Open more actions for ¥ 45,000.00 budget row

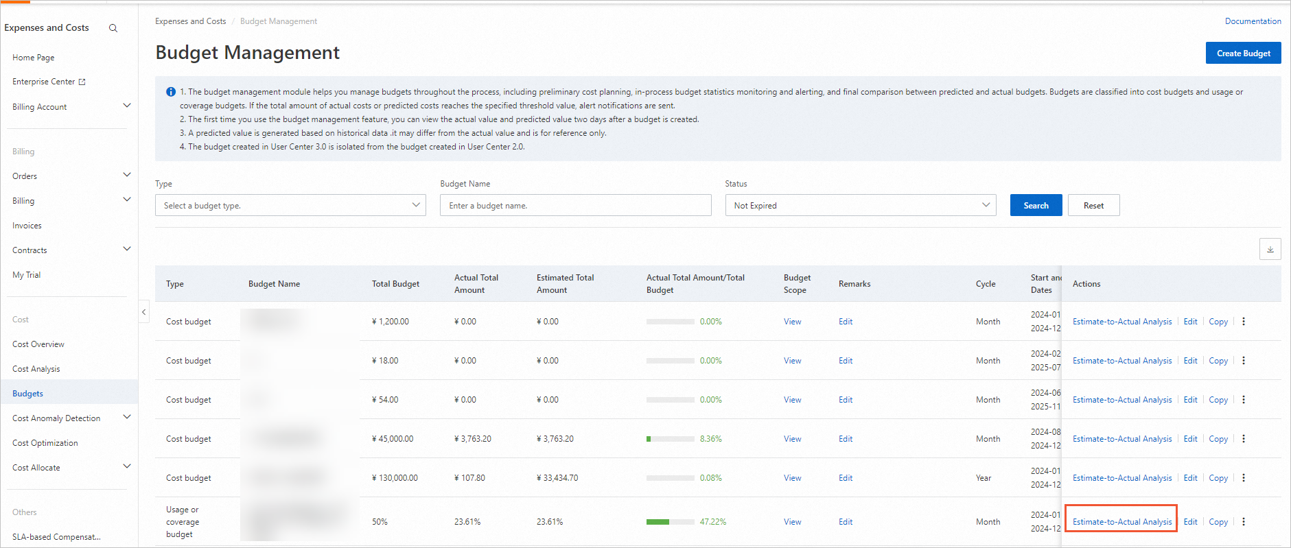[1243, 439]
